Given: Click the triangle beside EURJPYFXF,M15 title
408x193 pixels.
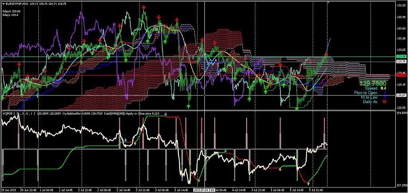Looking at the screenshot, I should click(x=3, y=4).
